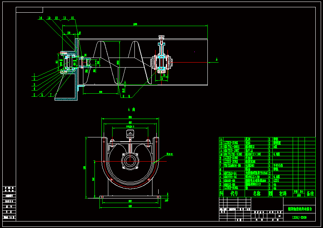Click the A-direction view label above end view
The height and width of the screenshot is (228, 323).
tap(131, 109)
